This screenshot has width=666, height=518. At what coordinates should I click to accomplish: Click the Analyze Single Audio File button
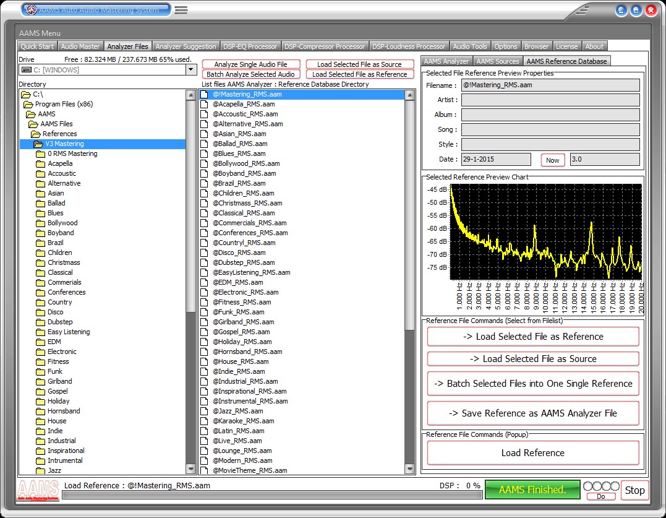pyautogui.click(x=250, y=64)
